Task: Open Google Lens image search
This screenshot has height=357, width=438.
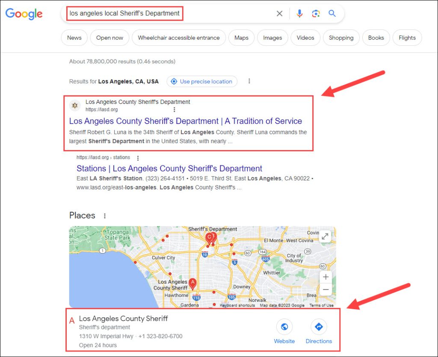Action: 316,13
